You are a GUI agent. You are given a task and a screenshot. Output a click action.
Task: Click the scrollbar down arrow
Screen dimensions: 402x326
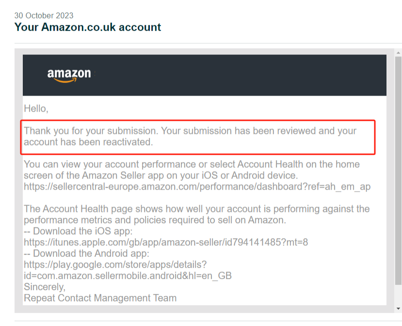(398, 309)
